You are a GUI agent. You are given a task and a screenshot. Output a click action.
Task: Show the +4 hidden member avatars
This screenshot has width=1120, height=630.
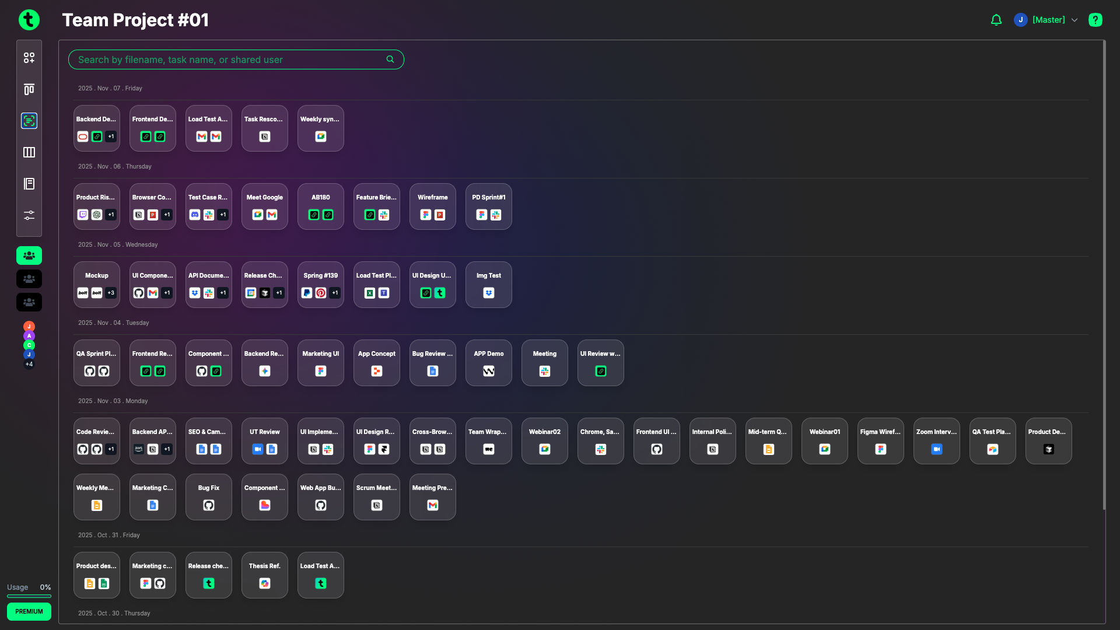point(29,364)
